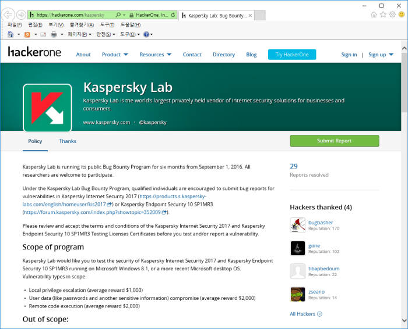The image size is (408, 329).
Task: Open zseano hacker profile link
Action: click(316, 292)
